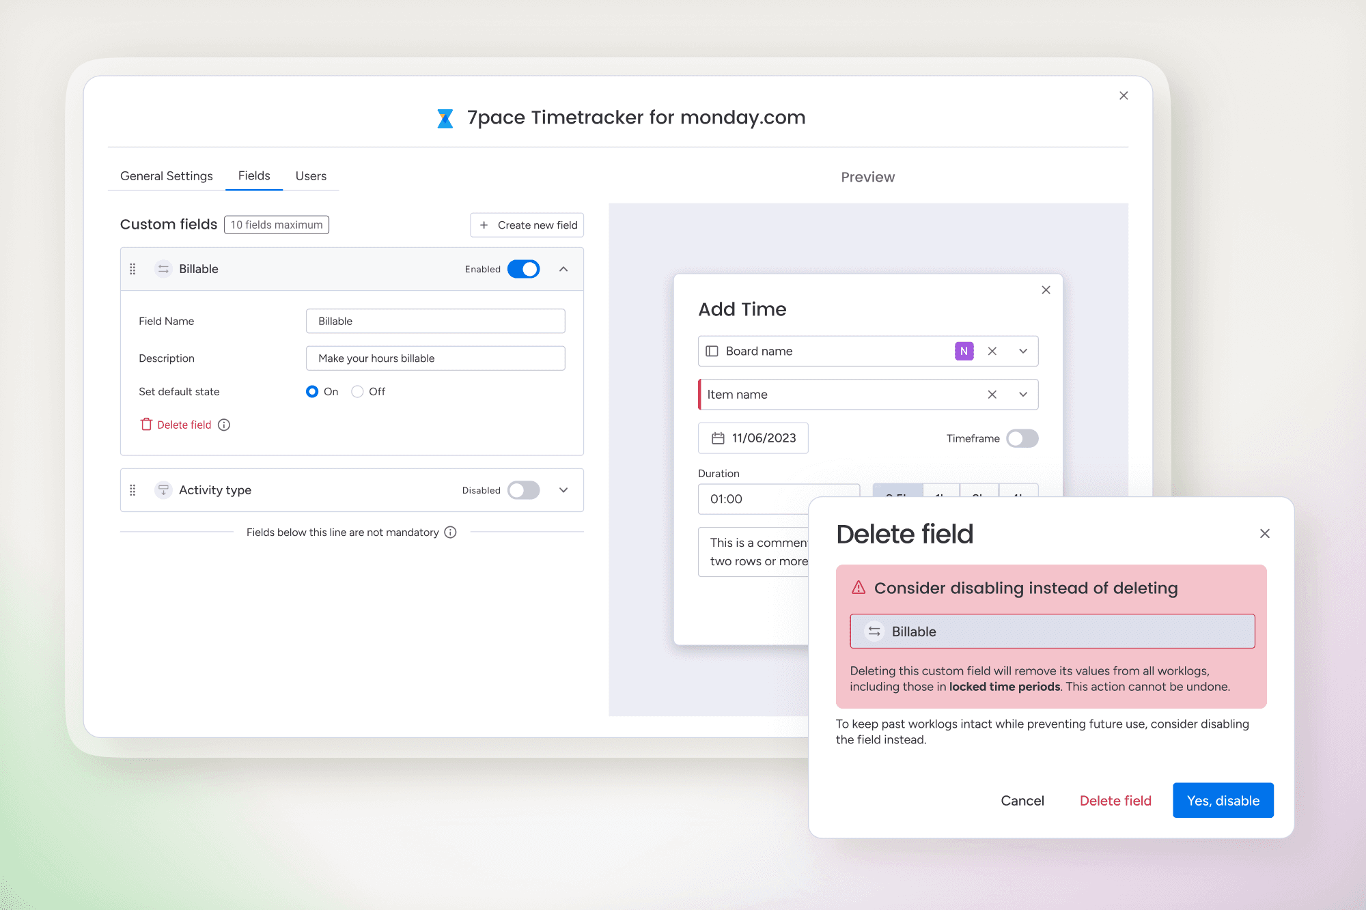This screenshot has width=1366, height=910.
Task: Open the Users tab
Action: [311, 176]
